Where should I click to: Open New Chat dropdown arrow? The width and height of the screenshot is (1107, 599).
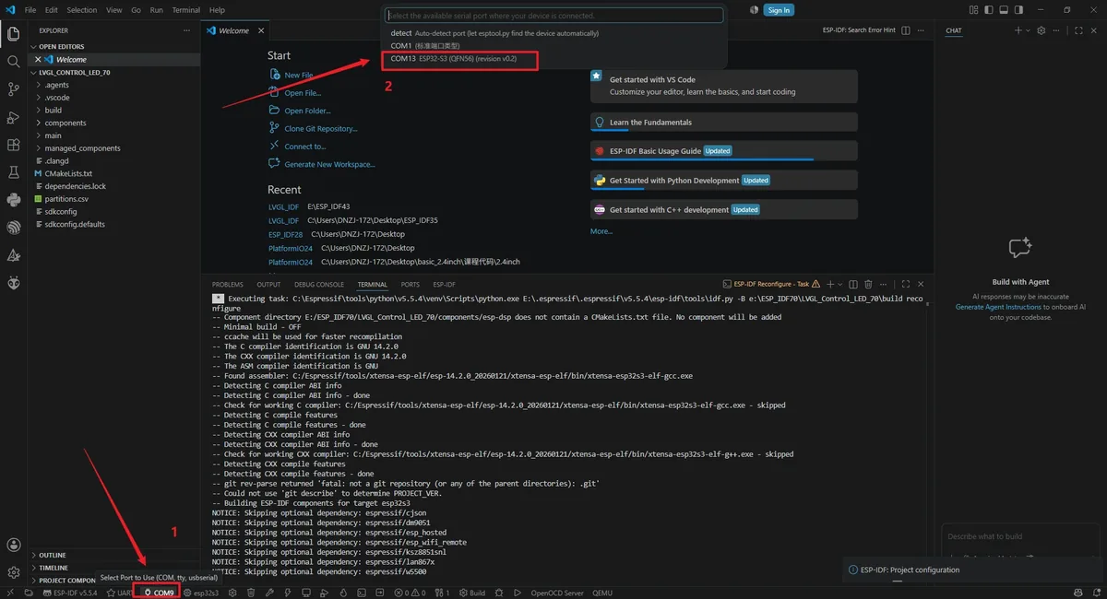[x=1028, y=30]
